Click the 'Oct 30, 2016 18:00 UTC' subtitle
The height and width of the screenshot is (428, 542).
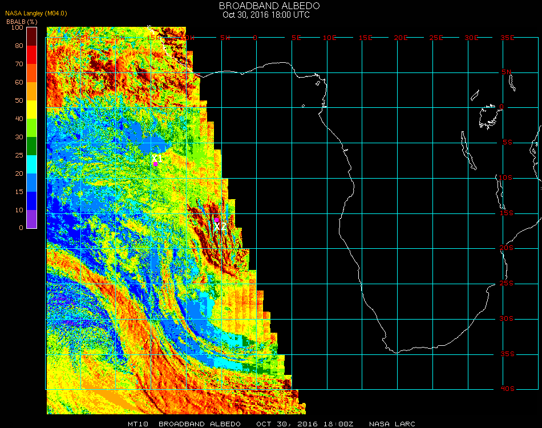pyautogui.click(x=266, y=15)
